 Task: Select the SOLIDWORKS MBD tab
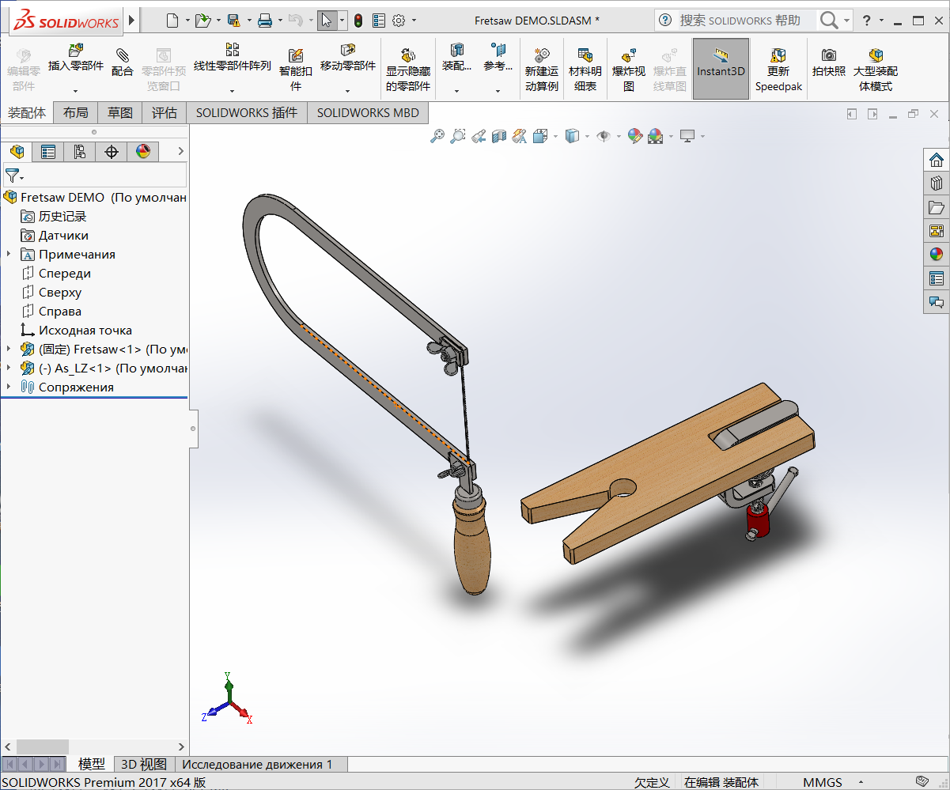click(368, 113)
